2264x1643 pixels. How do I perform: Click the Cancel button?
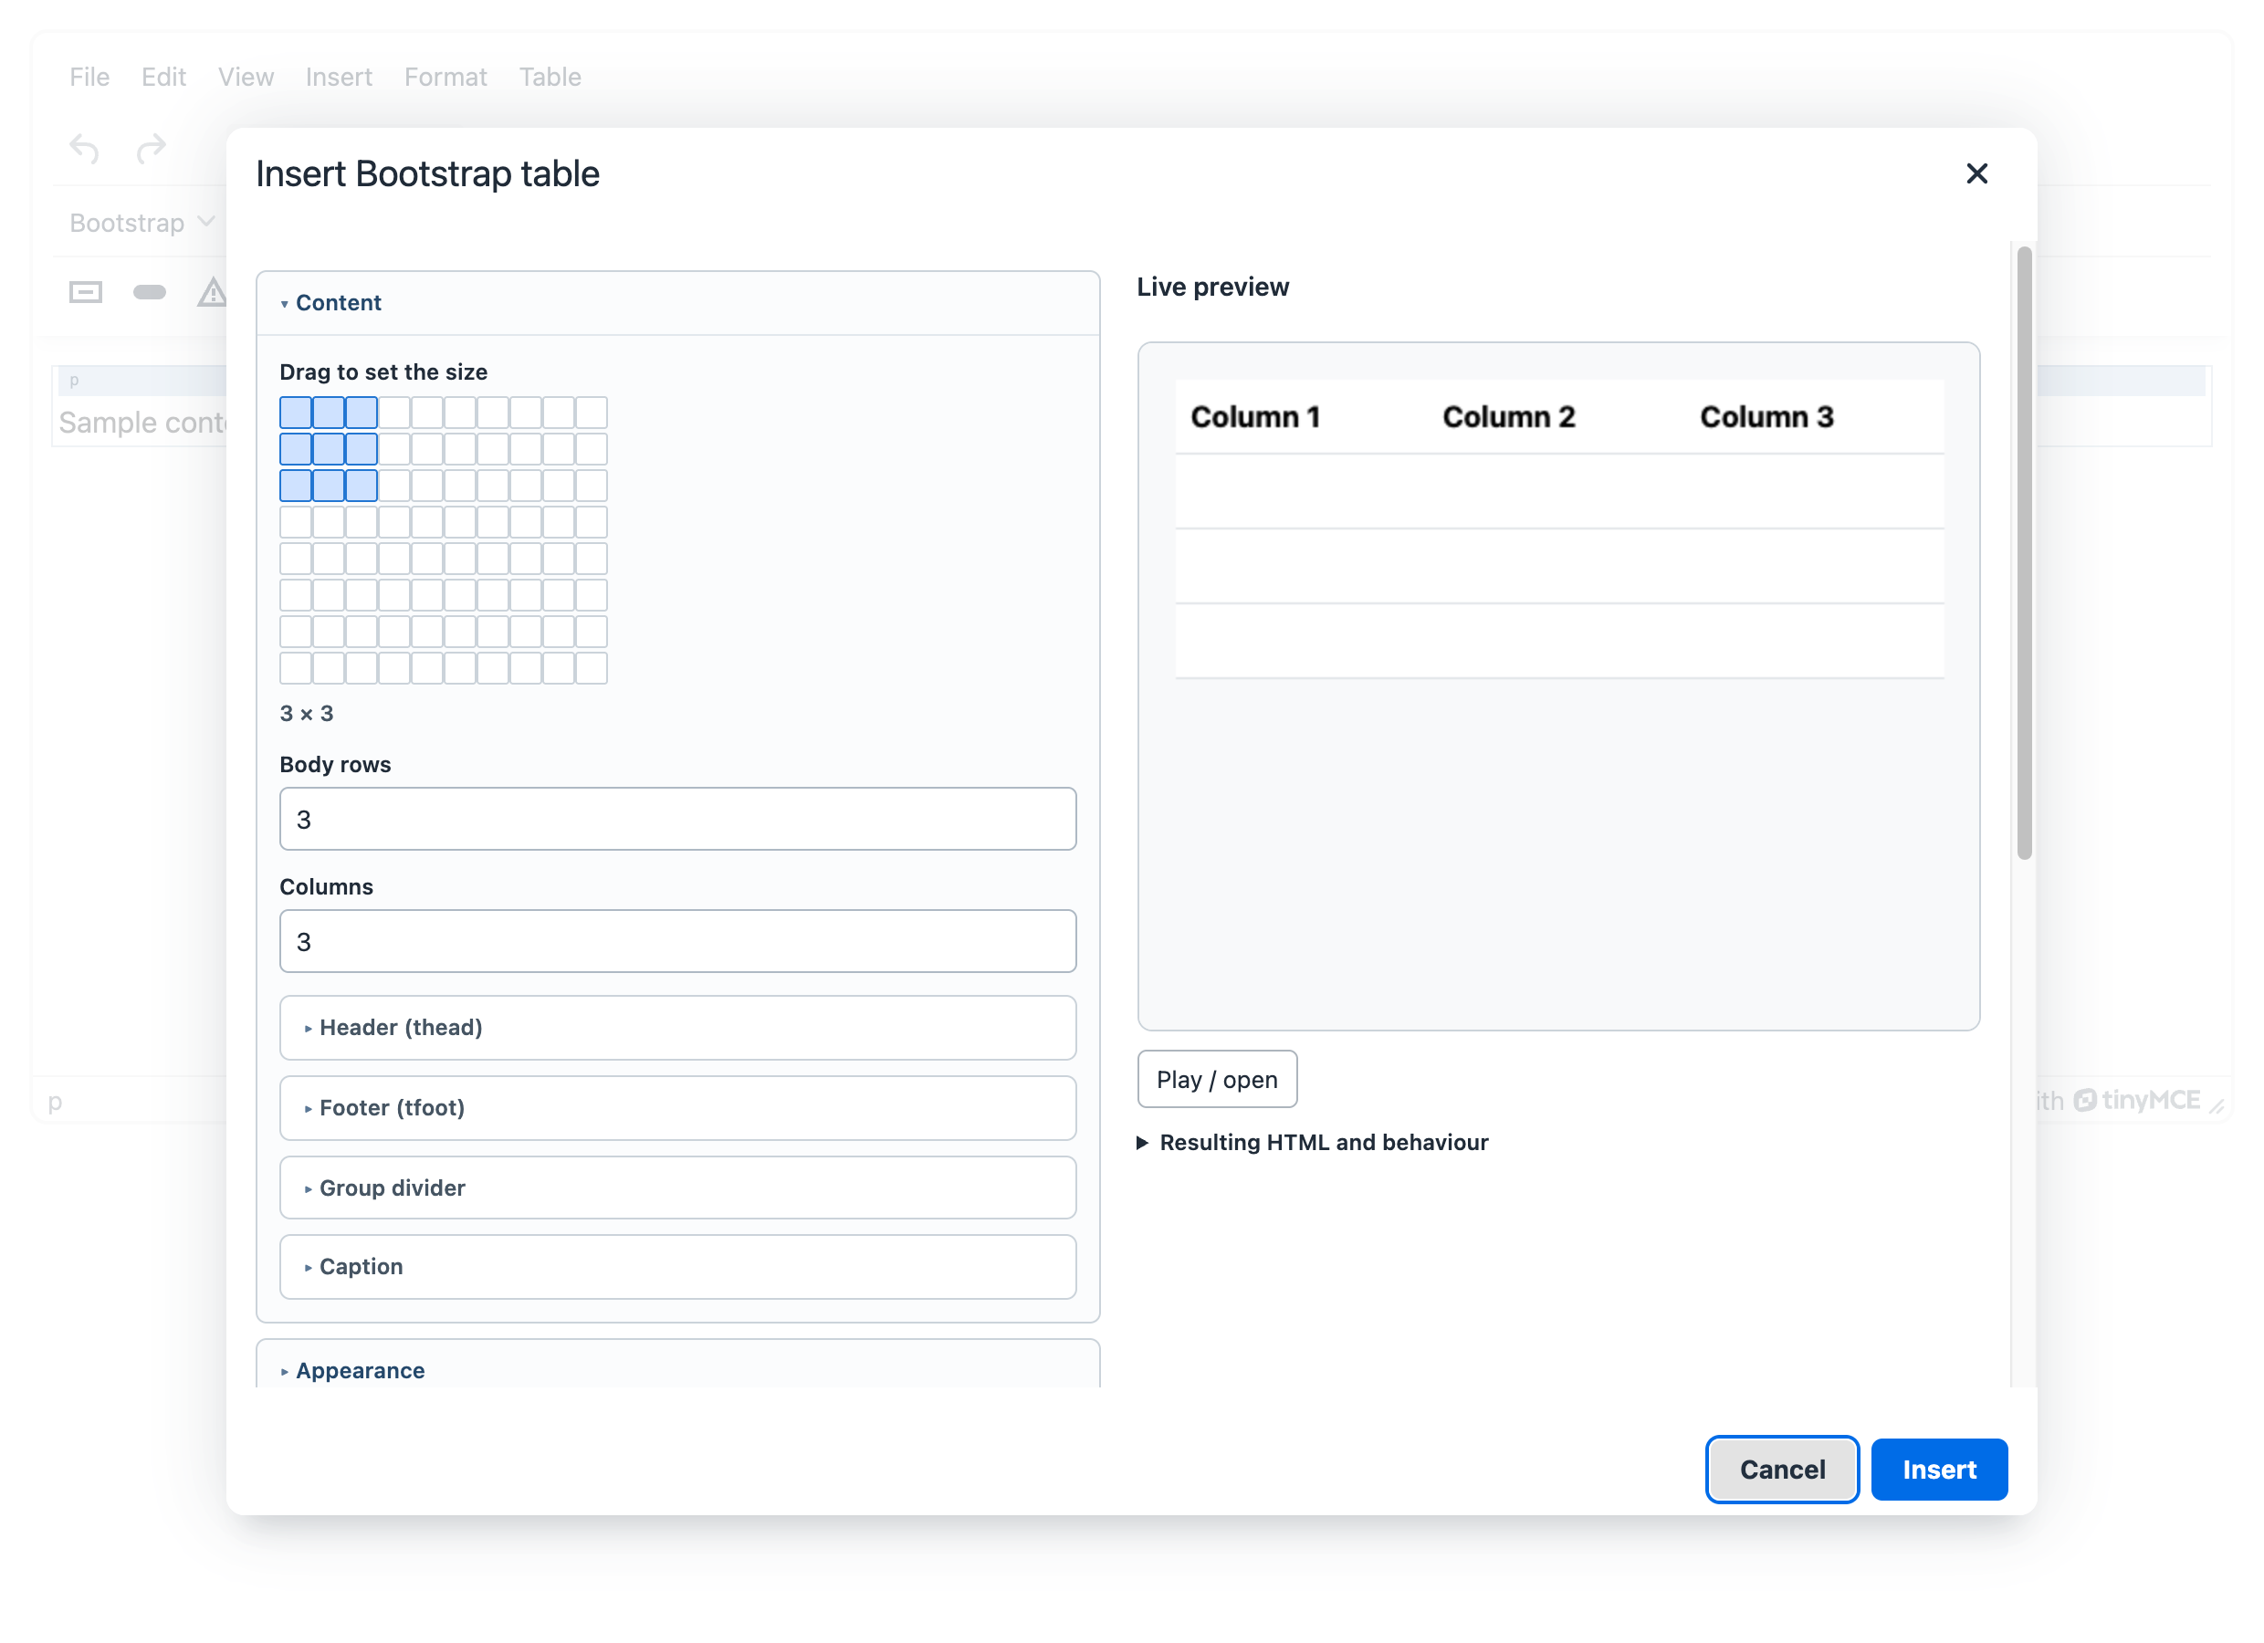pyautogui.click(x=1782, y=1469)
